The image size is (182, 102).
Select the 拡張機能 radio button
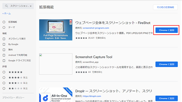[x=4, y=22]
